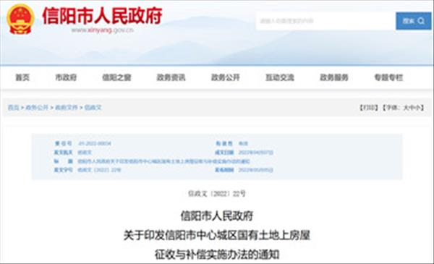Click heading line 征收与补偿实施办法的通知

217,255
